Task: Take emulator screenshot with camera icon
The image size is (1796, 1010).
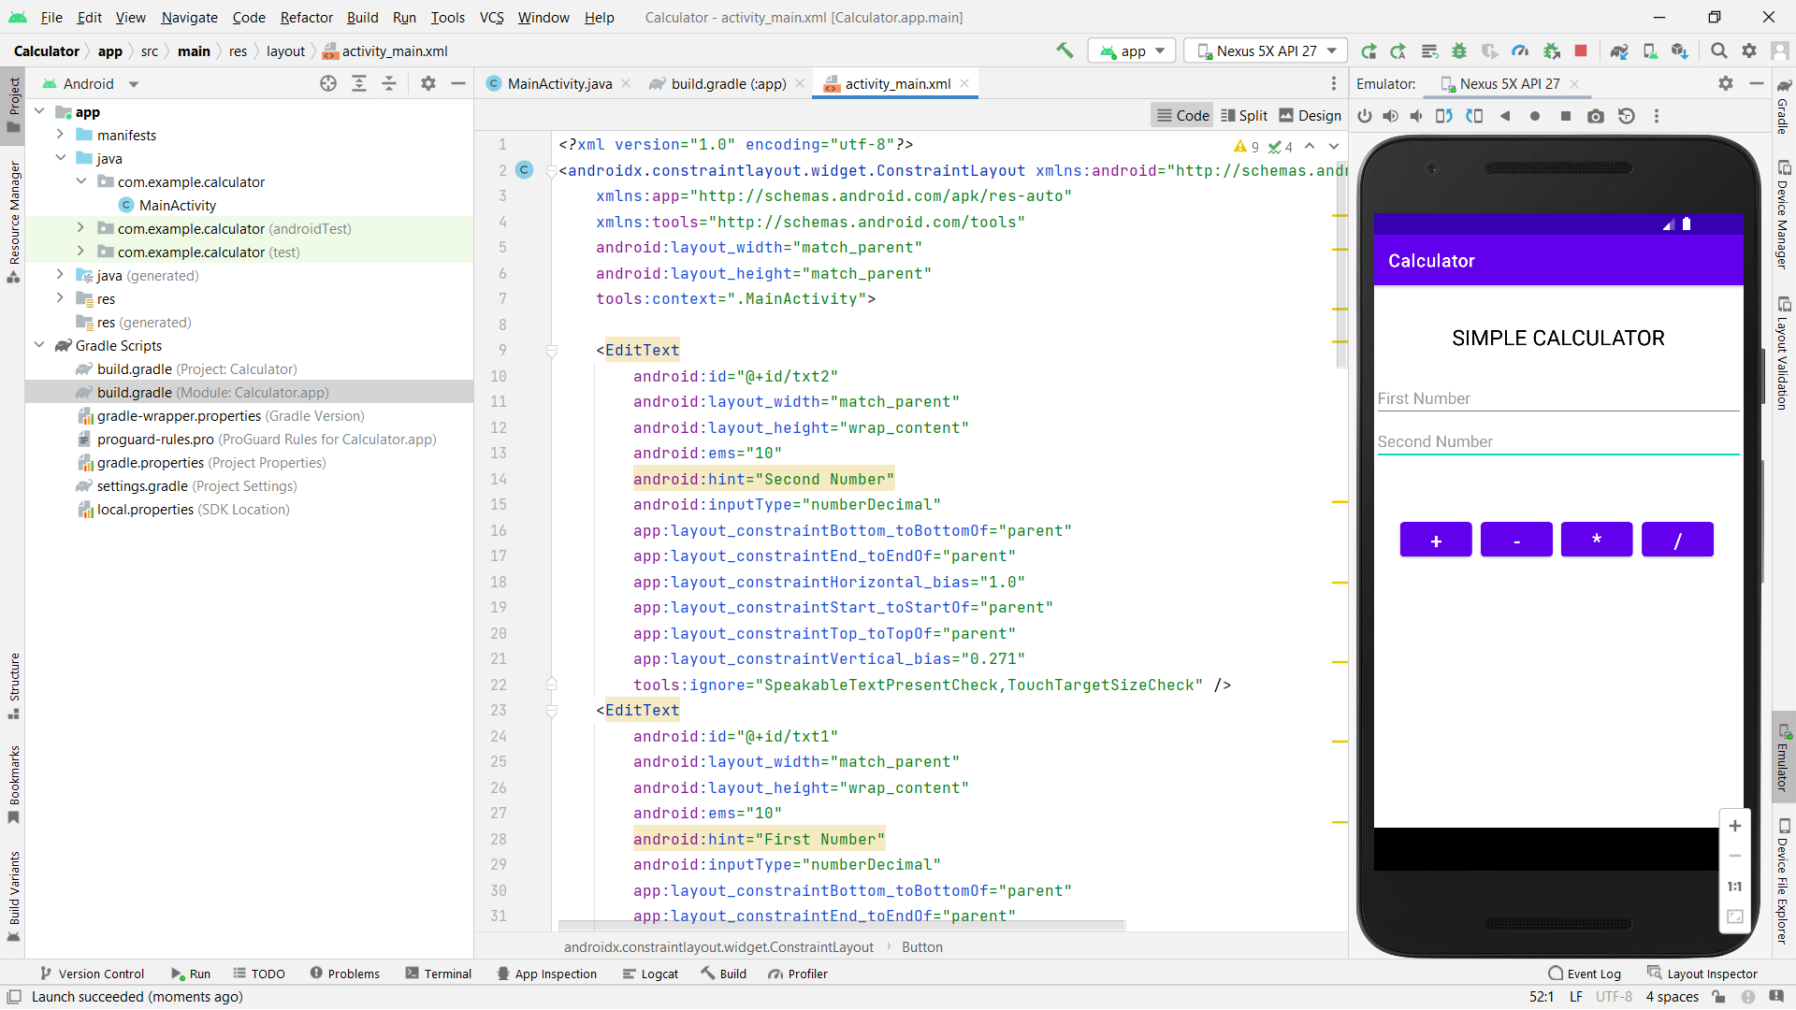Action: pyautogui.click(x=1596, y=116)
